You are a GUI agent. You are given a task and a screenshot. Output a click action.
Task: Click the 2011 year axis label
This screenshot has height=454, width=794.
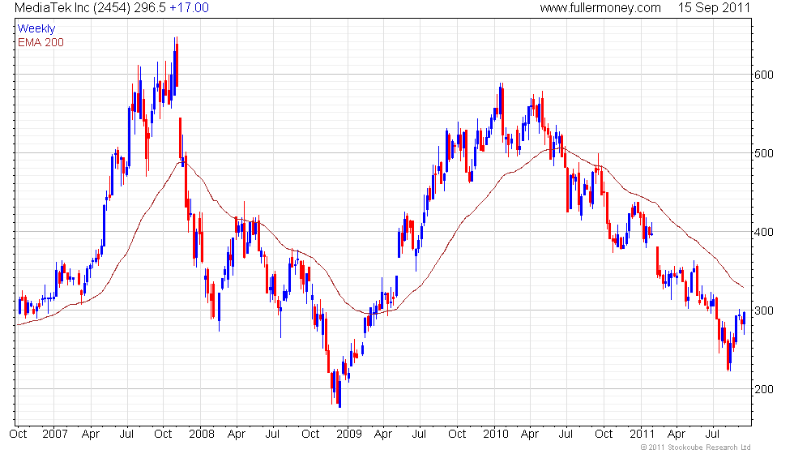click(x=642, y=435)
